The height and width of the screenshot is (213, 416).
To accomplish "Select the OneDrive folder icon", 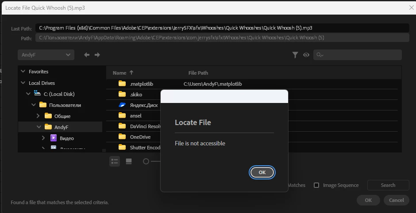I will tap(122, 137).
